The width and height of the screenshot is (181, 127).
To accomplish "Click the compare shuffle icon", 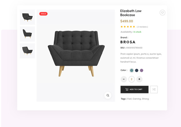I will click(x=154, y=89).
